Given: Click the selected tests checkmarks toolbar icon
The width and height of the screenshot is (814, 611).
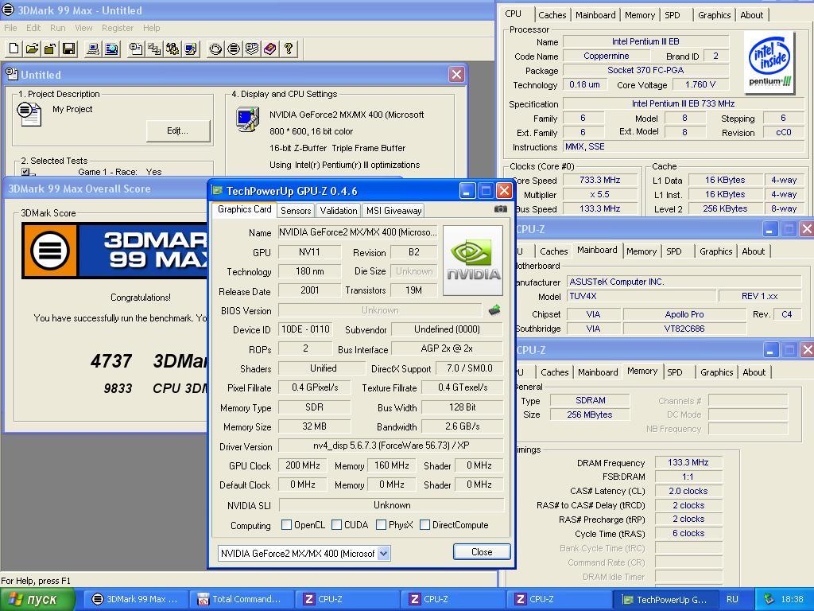Looking at the screenshot, I should 154,49.
